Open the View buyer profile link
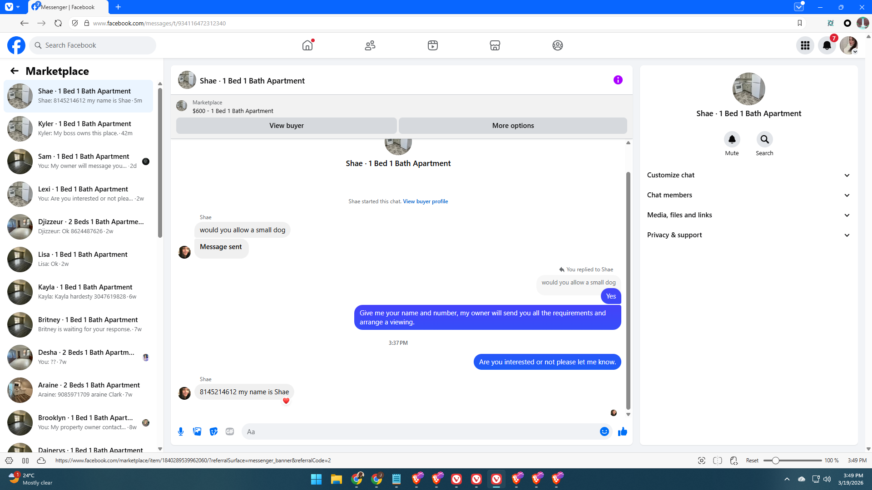 tap(425, 201)
